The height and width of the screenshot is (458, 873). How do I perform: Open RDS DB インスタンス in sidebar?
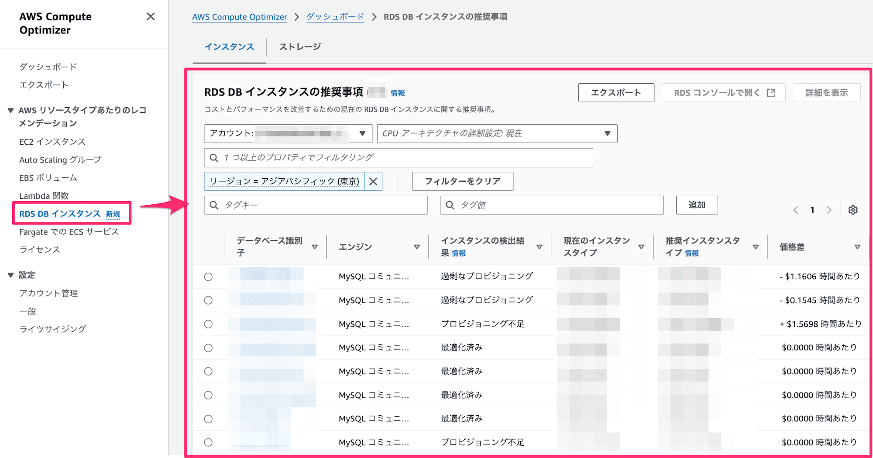[x=60, y=214]
